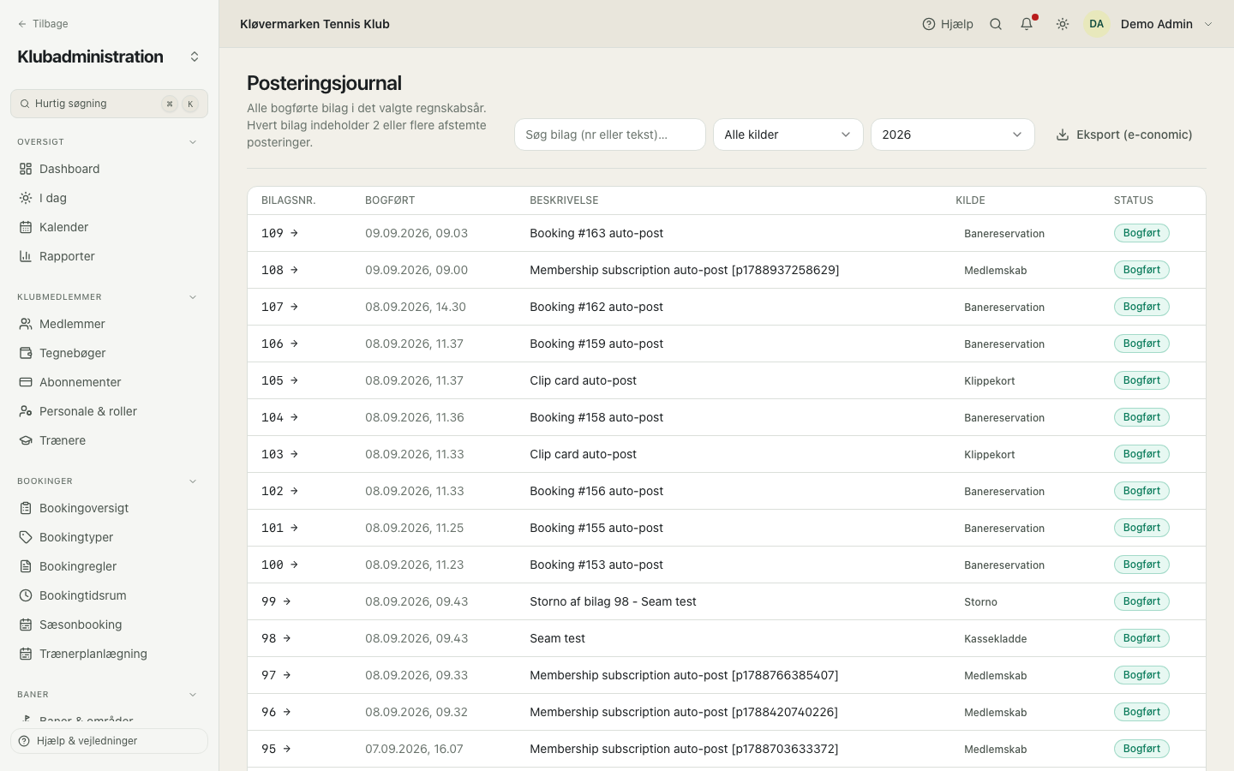Open Kalender in the sidebar
Viewport: 1234px width, 771px height.
(x=109, y=227)
